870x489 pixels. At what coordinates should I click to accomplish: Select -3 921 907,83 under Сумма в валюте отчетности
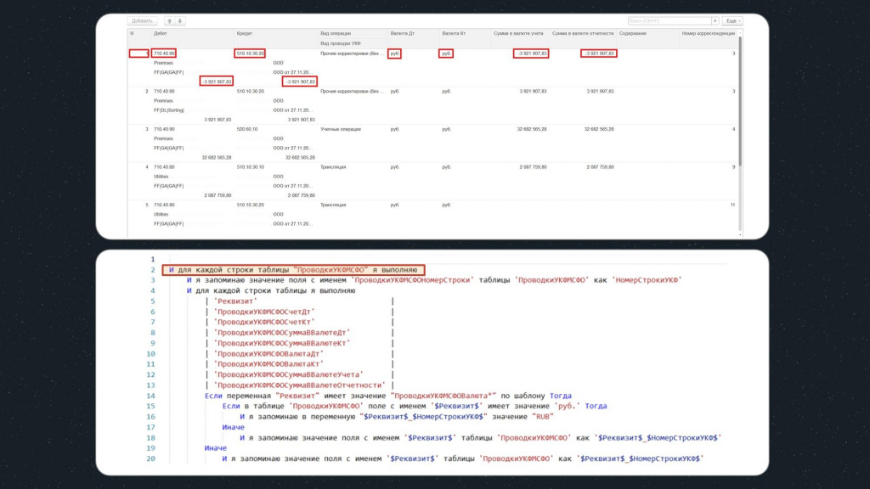(599, 53)
